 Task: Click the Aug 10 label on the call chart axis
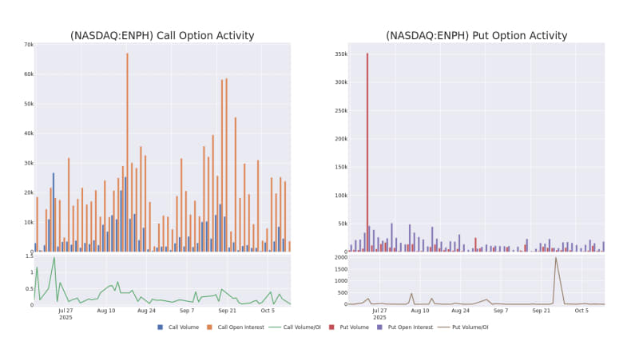coord(105,311)
